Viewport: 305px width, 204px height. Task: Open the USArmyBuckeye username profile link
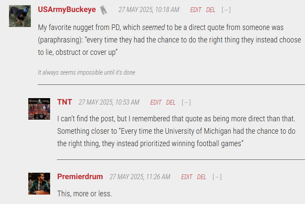(x=67, y=9)
